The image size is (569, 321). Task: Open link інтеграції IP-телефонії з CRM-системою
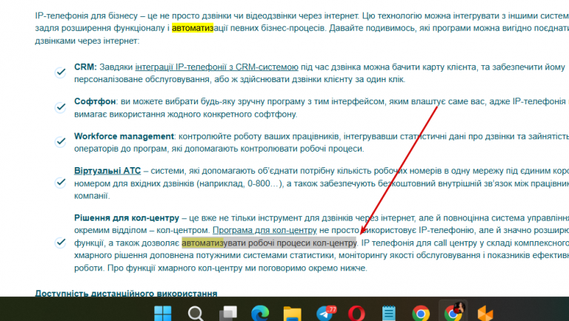click(x=216, y=67)
